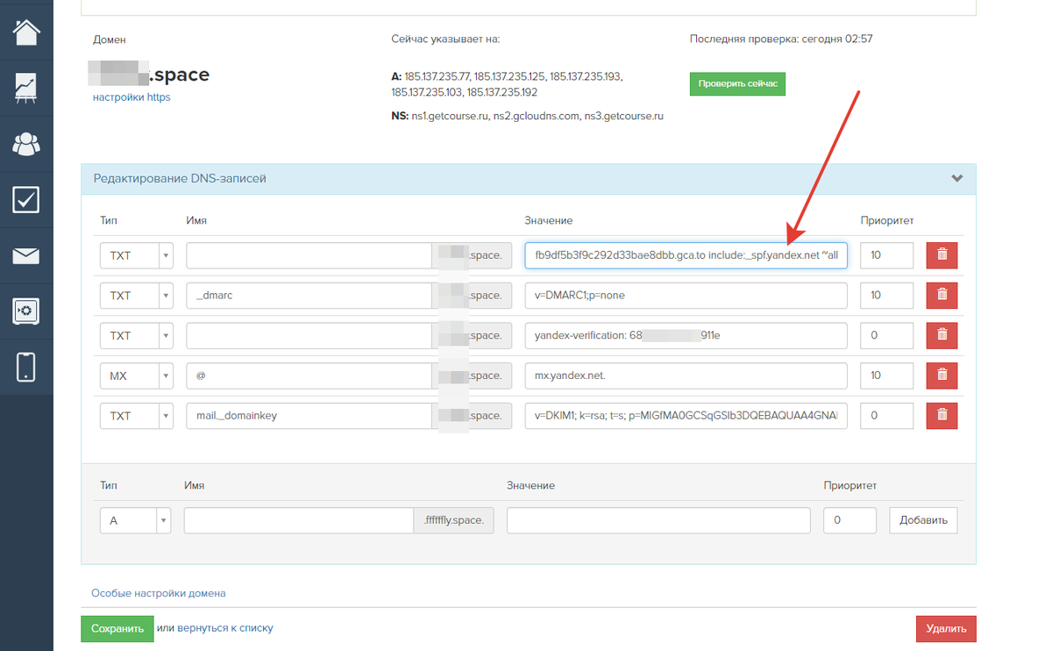Open type dropdown for mail._domainkey row
The width and height of the screenshot is (1052, 651).
pyautogui.click(x=136, y=416)
